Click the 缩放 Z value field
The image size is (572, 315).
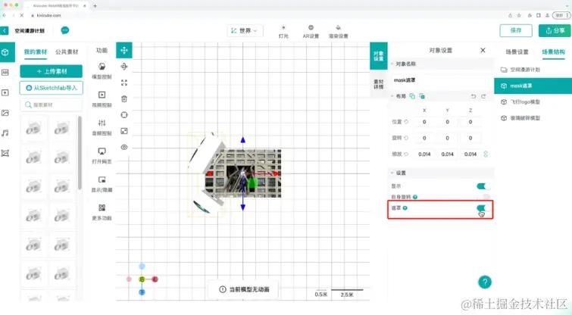[470, 154]
